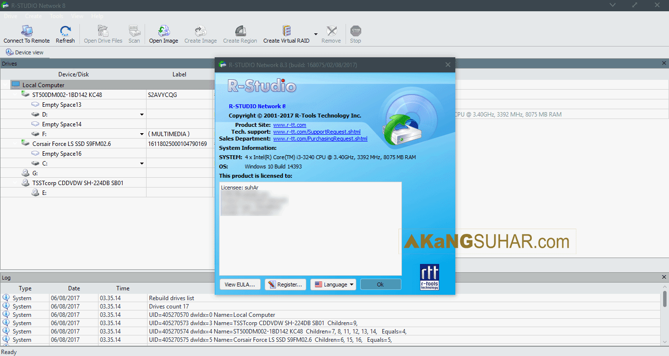The height and width of the screenshot is (356, 669).
Task: Click the F: partition icon
Action: pyautogui.click(x=35, y=134)
